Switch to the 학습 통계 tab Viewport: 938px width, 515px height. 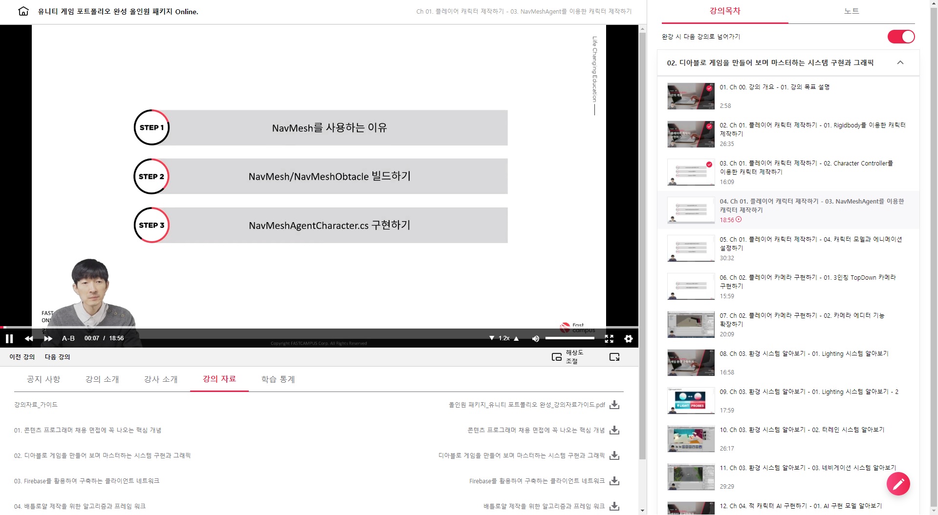point(278,379)
